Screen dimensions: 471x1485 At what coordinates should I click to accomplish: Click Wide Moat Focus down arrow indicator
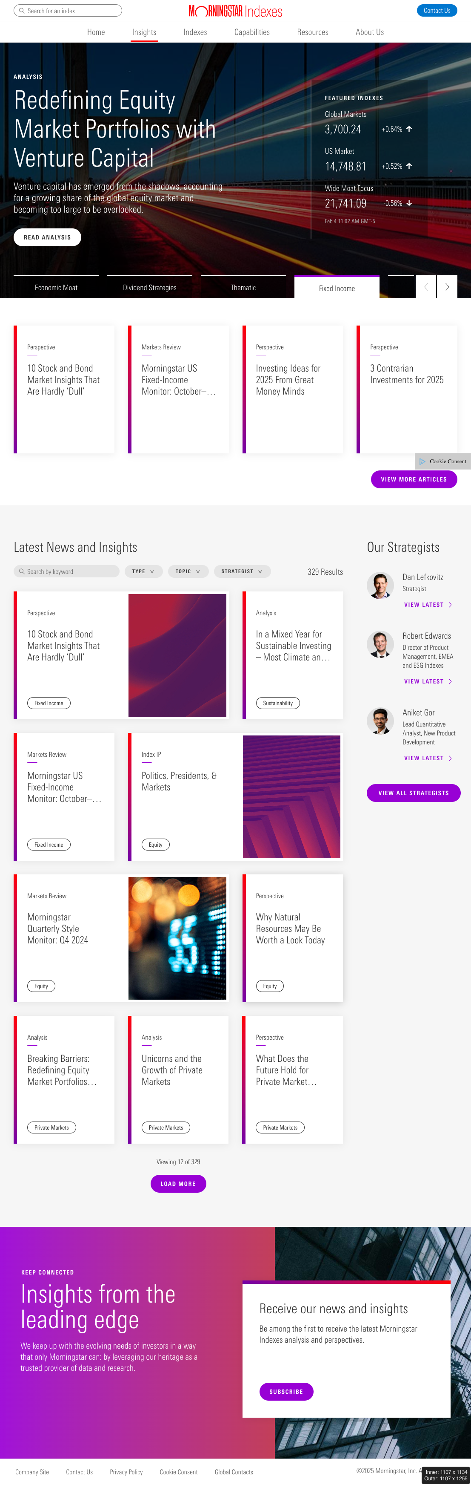pos(409,203)
